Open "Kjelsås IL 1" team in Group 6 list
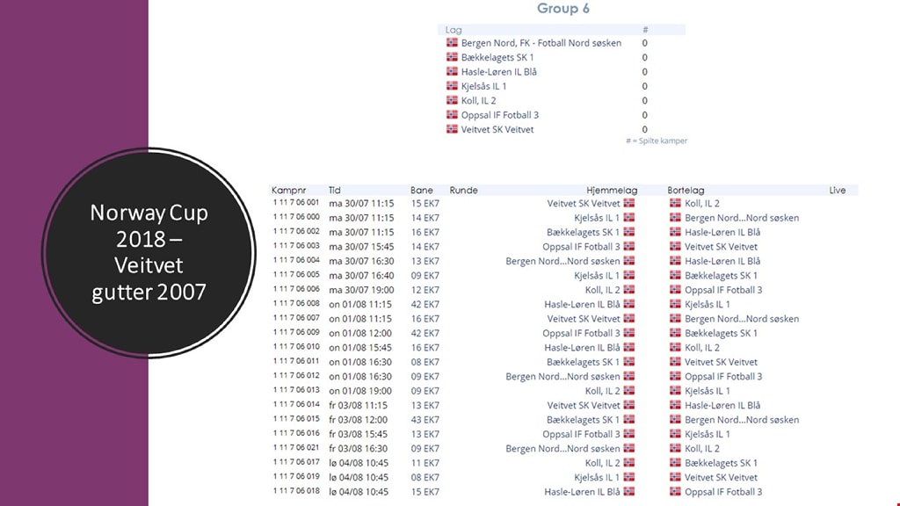 tap(484, 86)
